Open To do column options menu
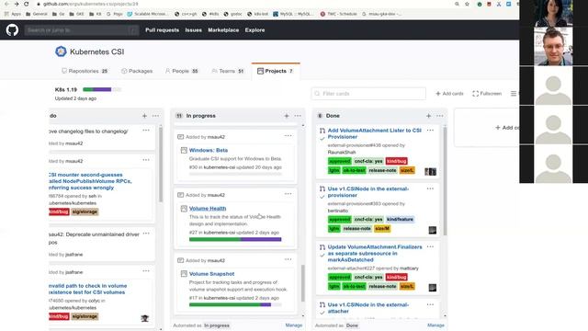 coord(155,116)
